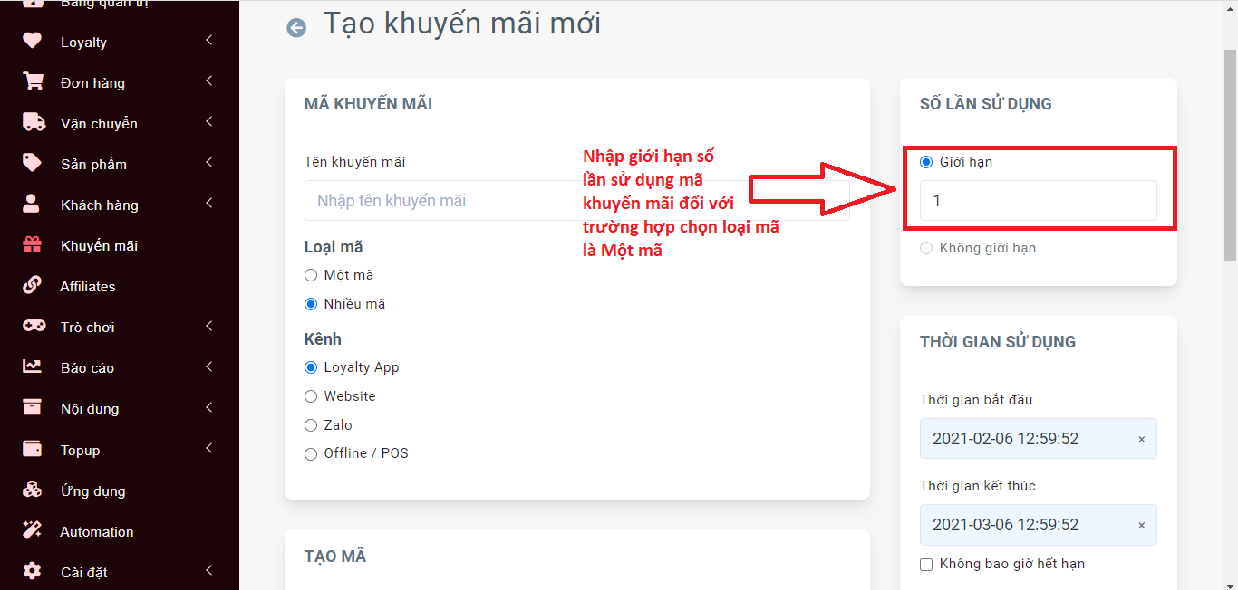Viewport: 1238px width, 590px height.
Task: Expand the Trò chơi menu chevron
Action: click(x=209, y=326)
